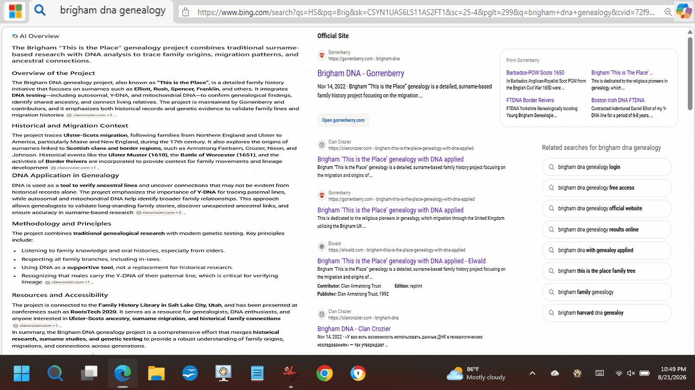
Task: Click the clancrozier.com citation under Historical and Migration Context
Action: [74, 168]
